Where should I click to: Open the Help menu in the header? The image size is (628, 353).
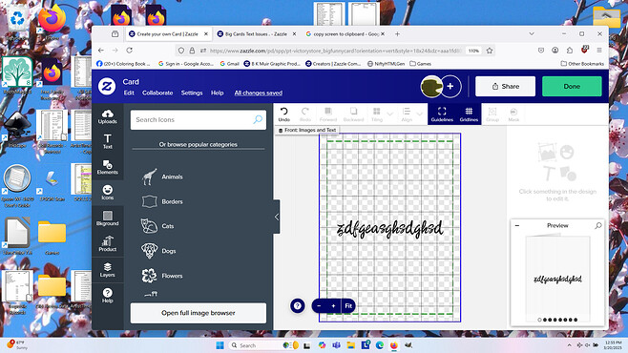tap(217, 93)
